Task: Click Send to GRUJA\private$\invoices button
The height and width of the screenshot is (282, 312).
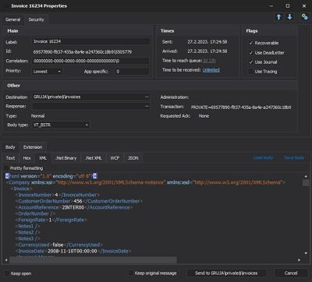Action: (x=226, y=273)
